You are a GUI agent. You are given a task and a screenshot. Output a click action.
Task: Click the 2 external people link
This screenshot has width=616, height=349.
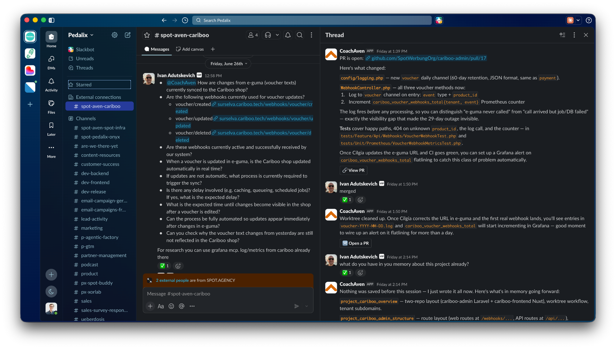(x=172, y=280)
